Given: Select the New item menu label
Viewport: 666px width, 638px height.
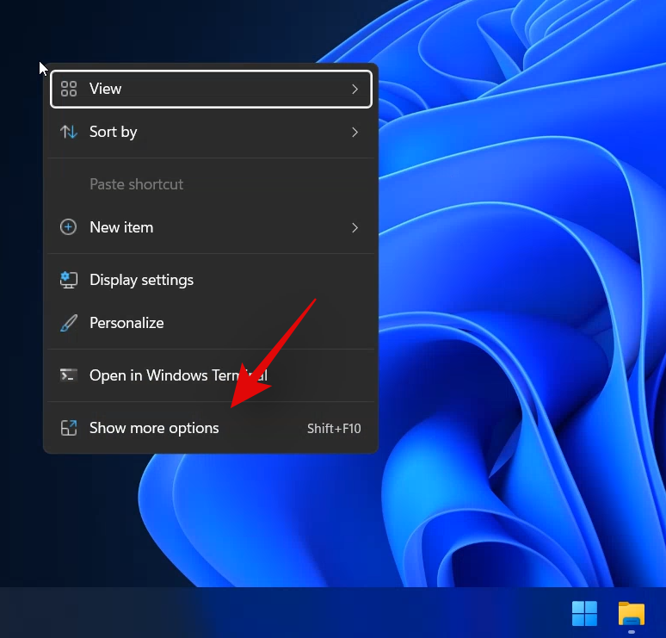Looking at the screenshot, I should 121,227.
